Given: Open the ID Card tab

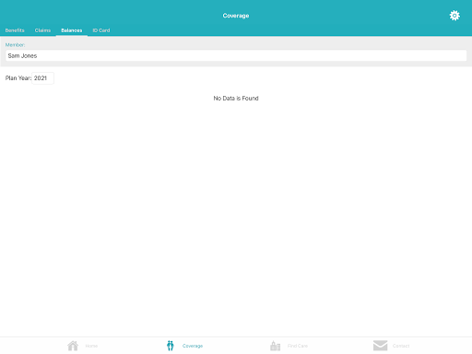Looking at the screenshot, I should click(x=101, y=30).
